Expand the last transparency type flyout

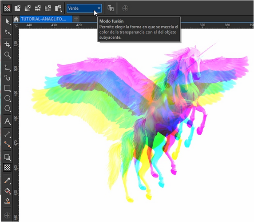pos(58,8)
